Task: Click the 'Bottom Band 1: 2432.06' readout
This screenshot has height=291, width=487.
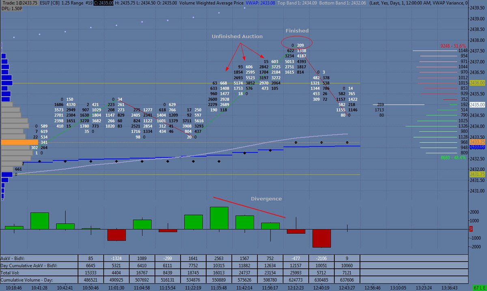Action: [x=343, y=3]
